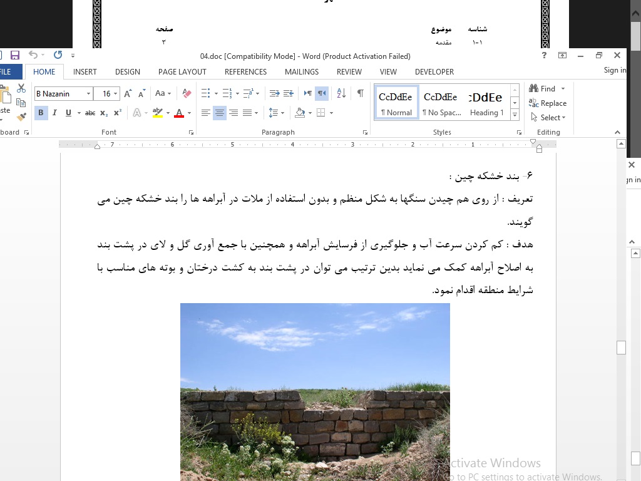Open the Select menu in Editing group
641x481 pixels.
point(548,117)
